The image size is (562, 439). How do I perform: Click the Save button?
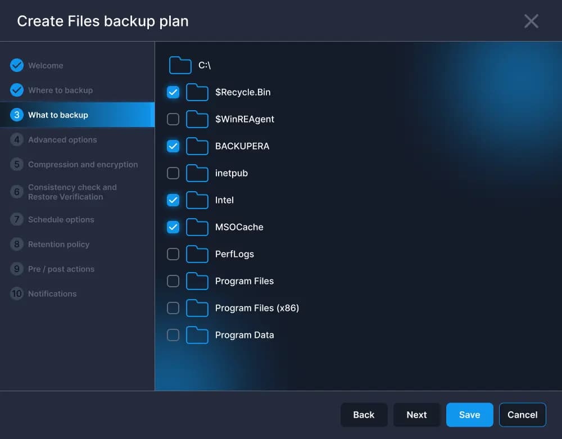(469, 415)
